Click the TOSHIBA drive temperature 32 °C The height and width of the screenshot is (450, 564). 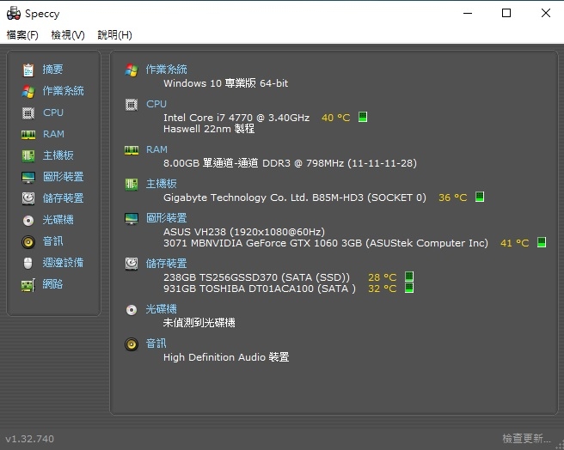coord(382,289)
